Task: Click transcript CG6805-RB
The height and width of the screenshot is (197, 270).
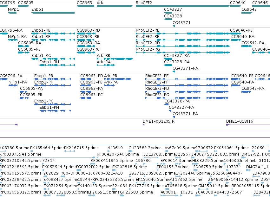Action: 29,49
